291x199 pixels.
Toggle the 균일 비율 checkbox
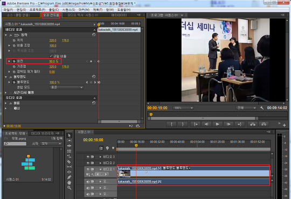pyautogui.click(x=51, y=56)
